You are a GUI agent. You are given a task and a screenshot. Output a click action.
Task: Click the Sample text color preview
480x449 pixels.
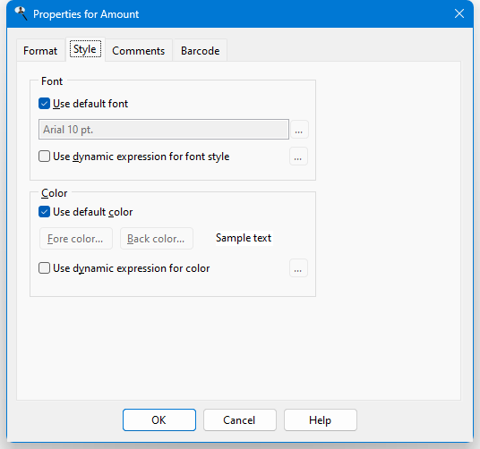pyautogui.click(x=244, y=238)
